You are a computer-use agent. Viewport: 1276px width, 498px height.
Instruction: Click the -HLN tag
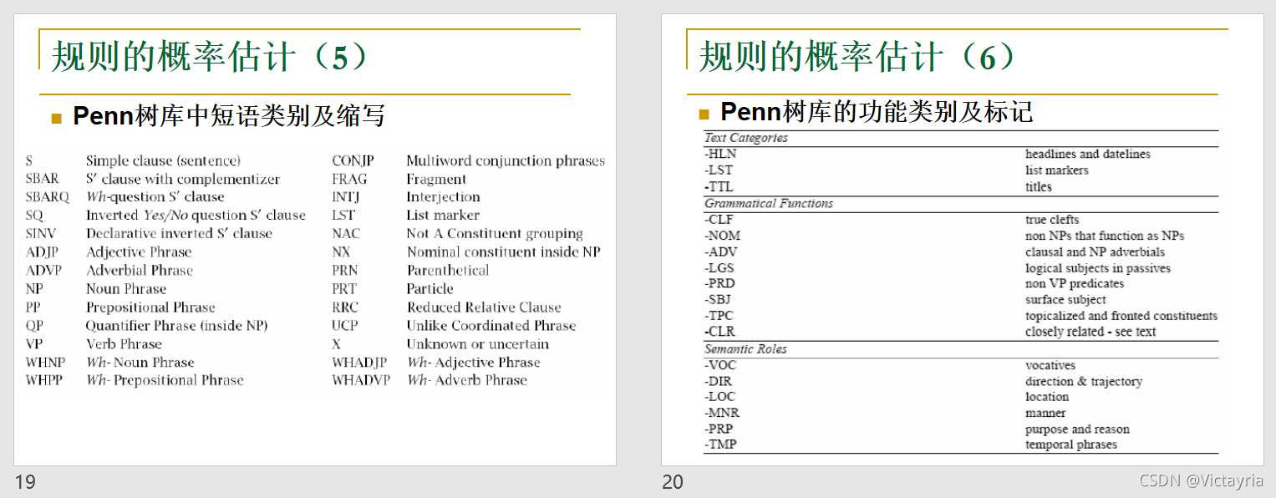pos(719,155)
